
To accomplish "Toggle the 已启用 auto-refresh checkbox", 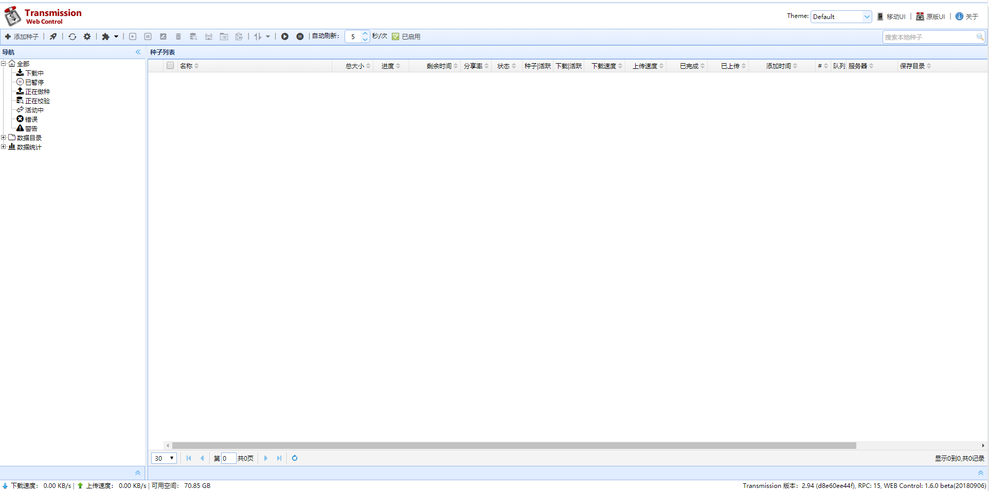I will click(395, 36).
